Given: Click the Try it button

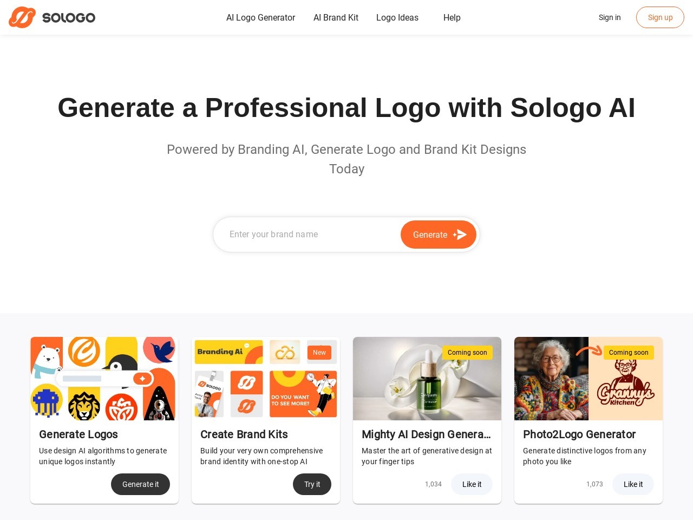Looking at the screenshot, I should point(312,484).
